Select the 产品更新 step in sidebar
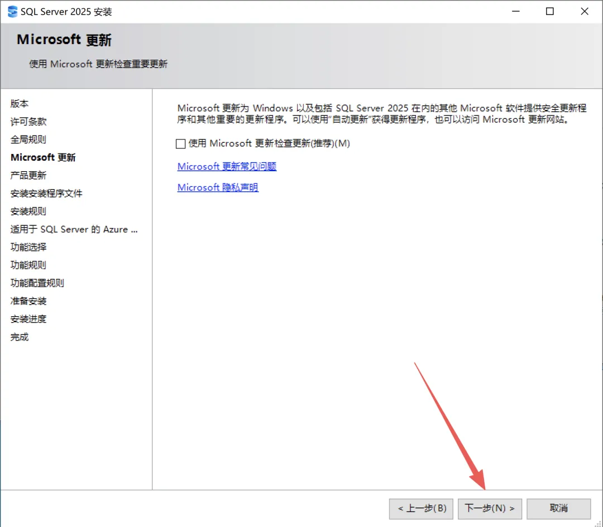603x527 pixels. click(x=28, y=176)
